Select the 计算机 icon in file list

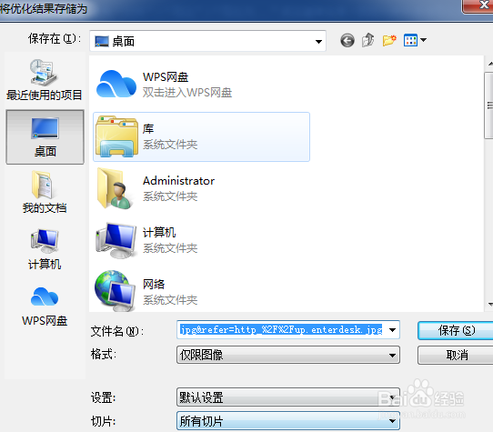116,240
